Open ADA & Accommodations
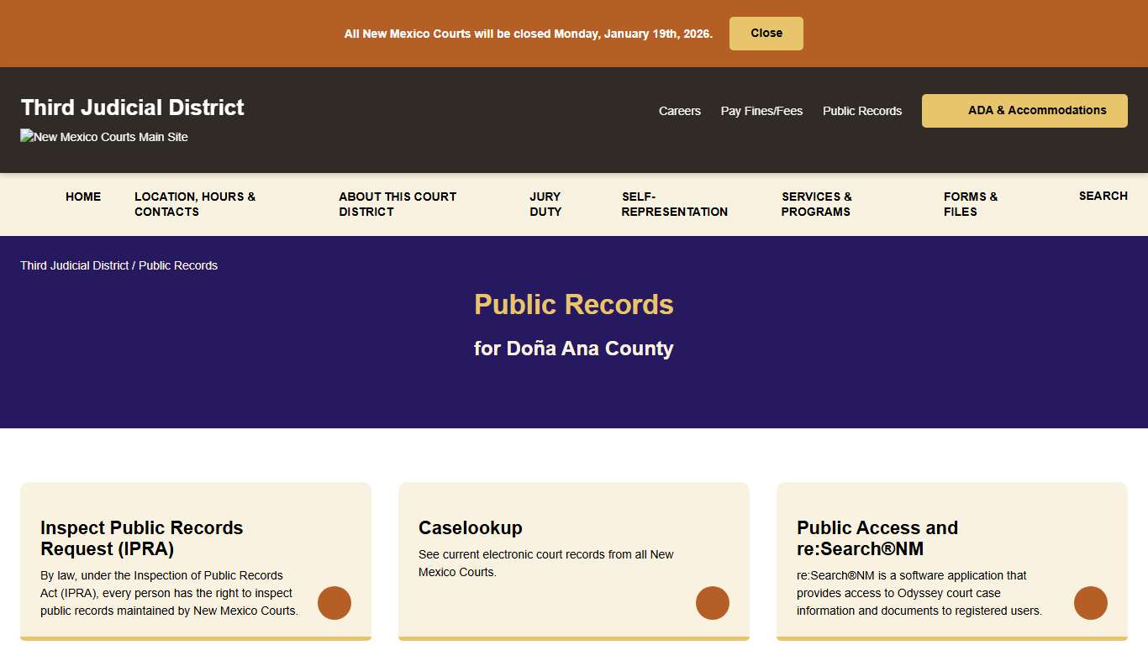 pyautogui.click(x=1024, y=110)
